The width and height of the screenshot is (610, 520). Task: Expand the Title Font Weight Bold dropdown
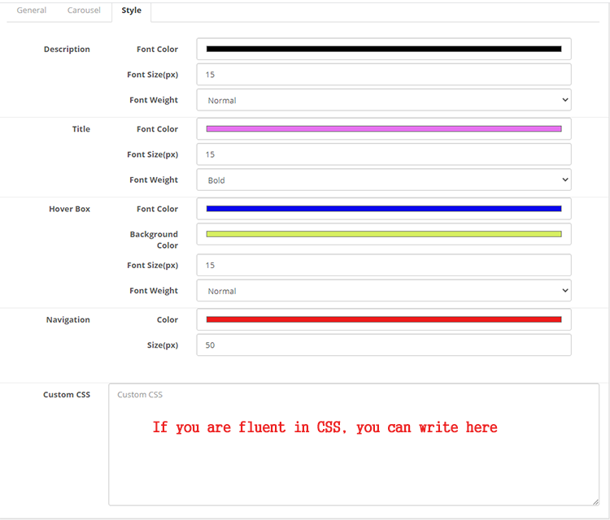[x=384, y=180]
